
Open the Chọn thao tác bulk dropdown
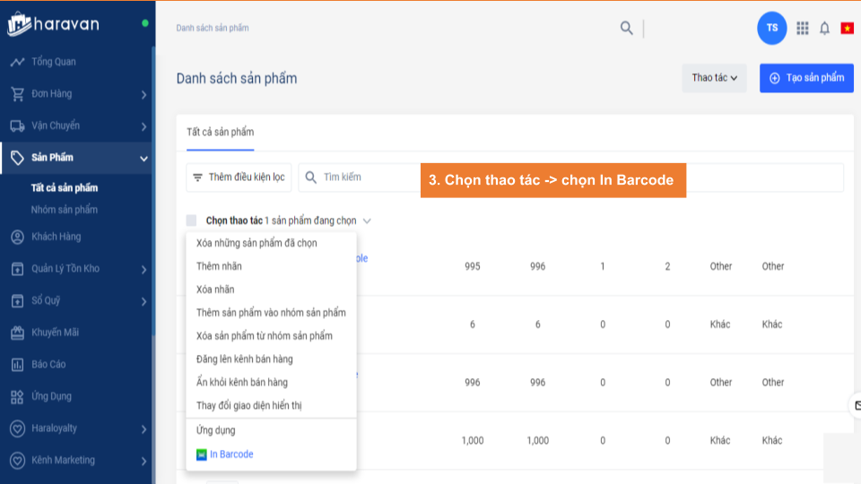click(x=287, y=220)
